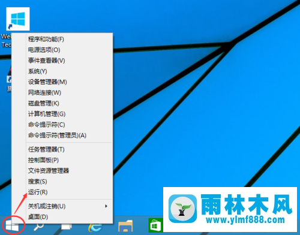Click 运行(R) to open Run
This screenshot has height=235, width=300.
[62, 192]
